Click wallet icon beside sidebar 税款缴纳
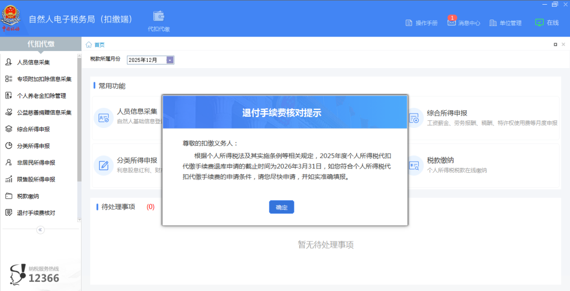The height and width of the screenshot is (291, 570). click(x=9, y=196)
